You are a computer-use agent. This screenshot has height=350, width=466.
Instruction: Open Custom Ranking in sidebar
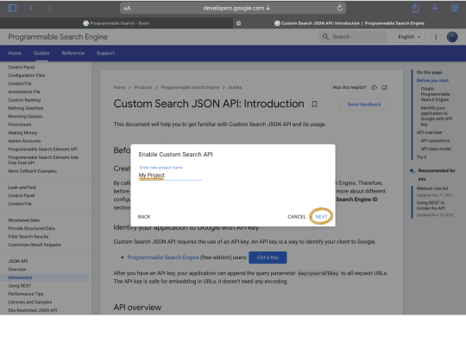click(x=24, y=100)
